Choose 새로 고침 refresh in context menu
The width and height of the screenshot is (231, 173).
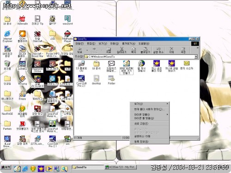pos(150,124)
